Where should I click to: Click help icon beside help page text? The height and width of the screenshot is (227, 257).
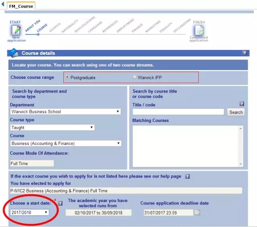tap(187, 176)
